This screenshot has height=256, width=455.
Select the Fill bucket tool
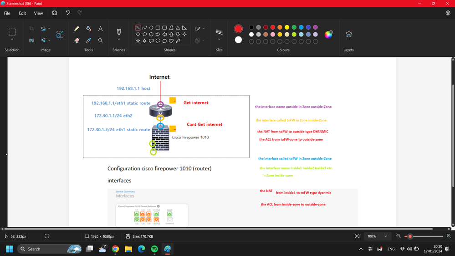point(88,28)
